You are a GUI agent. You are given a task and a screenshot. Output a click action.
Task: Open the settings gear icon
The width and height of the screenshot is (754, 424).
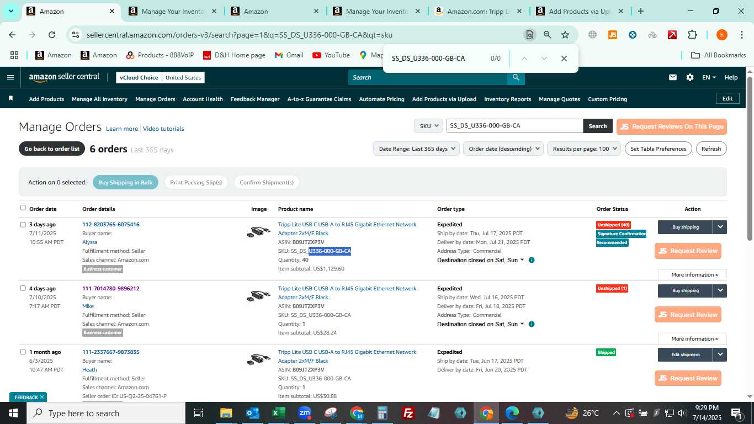click(x=690, y=77)
